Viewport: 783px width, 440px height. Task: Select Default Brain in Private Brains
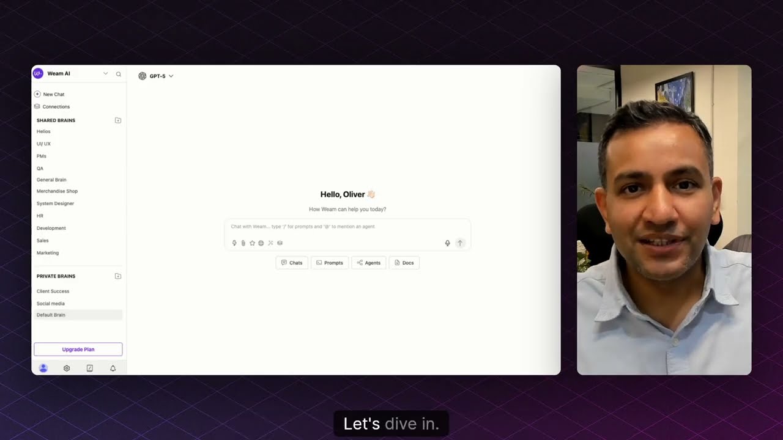78,315
